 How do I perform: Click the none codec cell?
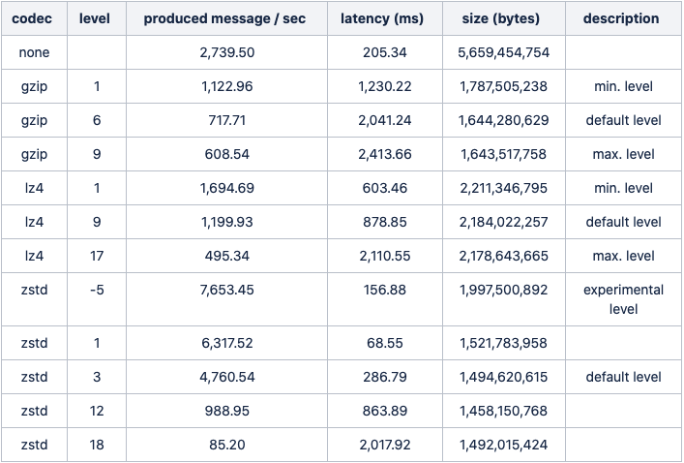coord(35,52)
